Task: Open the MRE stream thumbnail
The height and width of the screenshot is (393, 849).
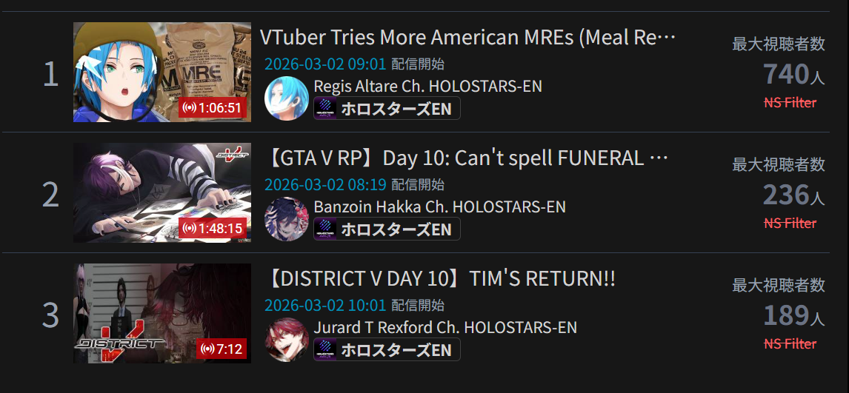Action: point(162,72)
